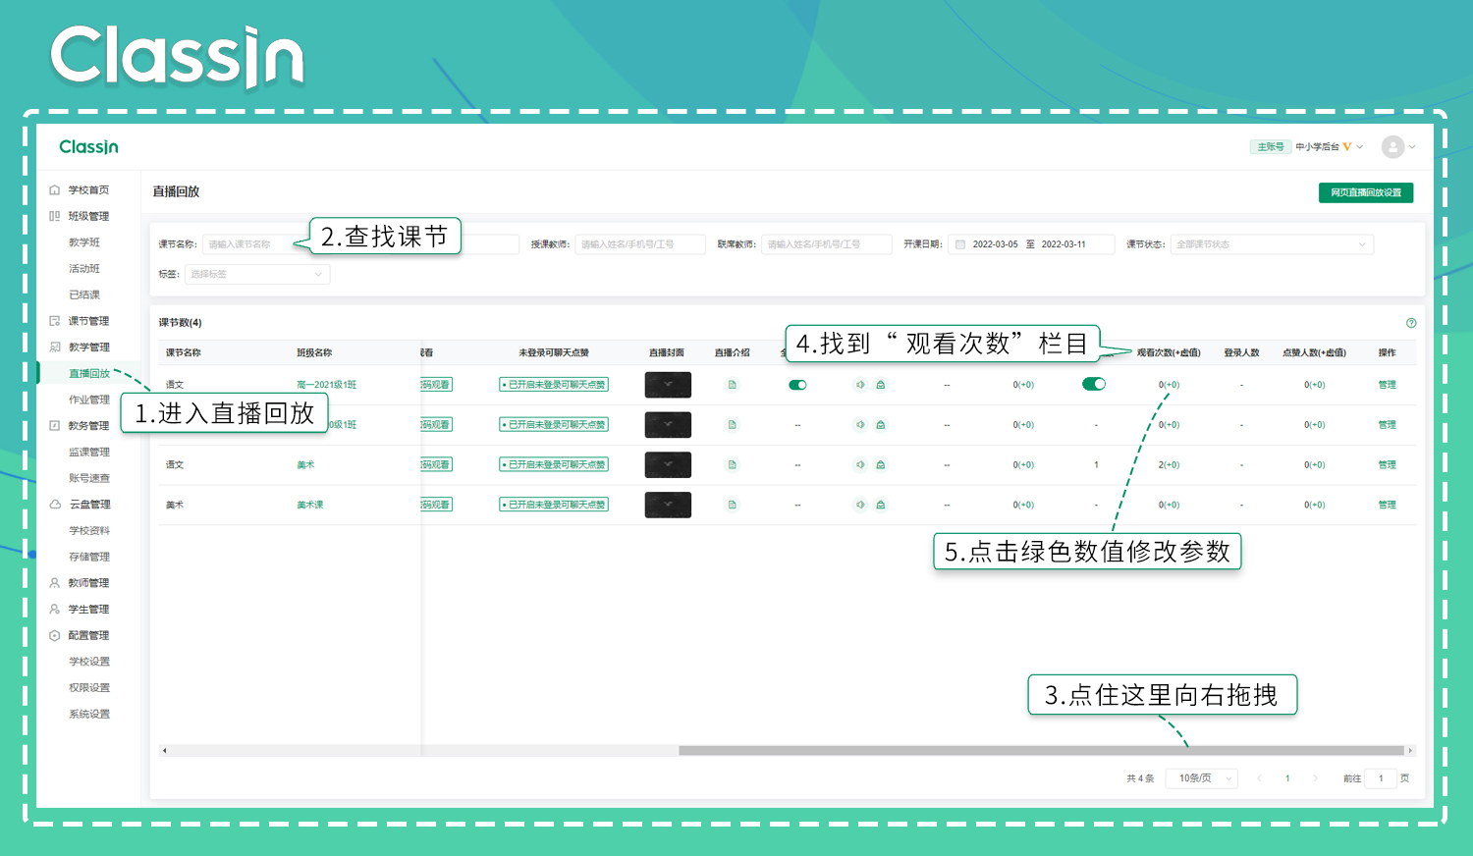Click lock-shaped icon in 美术课 row
The width and height of the screenshot is (1473, 856).
click(881, 505)
